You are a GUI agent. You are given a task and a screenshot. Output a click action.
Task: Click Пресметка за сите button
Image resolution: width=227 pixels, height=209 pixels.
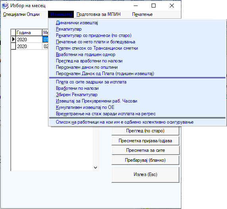click(145, 150)
